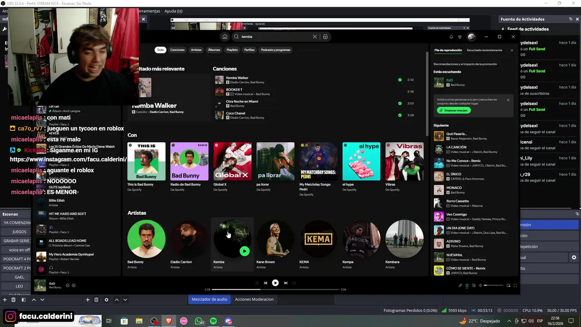Screen dimensions: 581x327
Task: Toggle Spotify repeat
Action: tap(294, 283)
